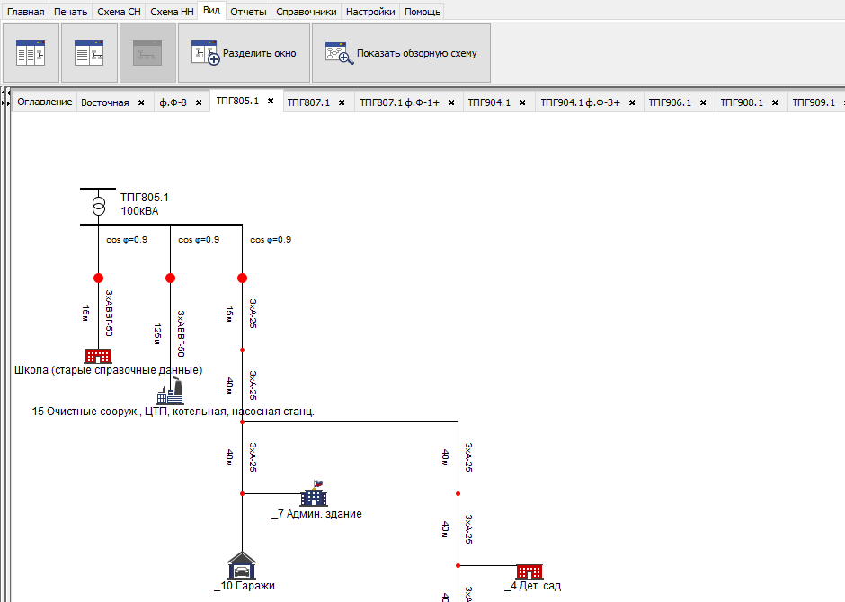Close the ТПГ807.1 tab

342,102
